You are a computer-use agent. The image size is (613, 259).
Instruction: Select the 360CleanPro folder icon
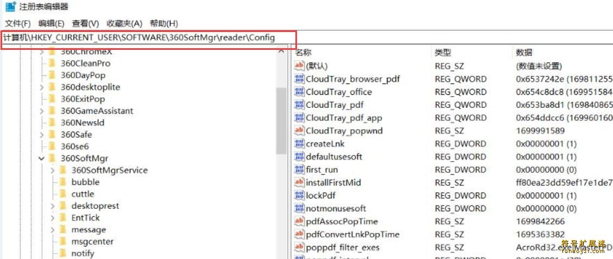52,63
